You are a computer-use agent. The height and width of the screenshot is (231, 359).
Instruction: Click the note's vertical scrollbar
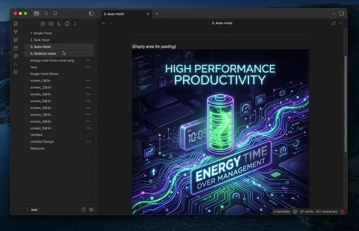pos(346,104)
